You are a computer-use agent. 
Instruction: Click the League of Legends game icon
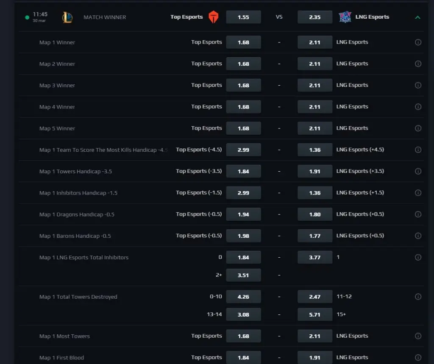67,17
